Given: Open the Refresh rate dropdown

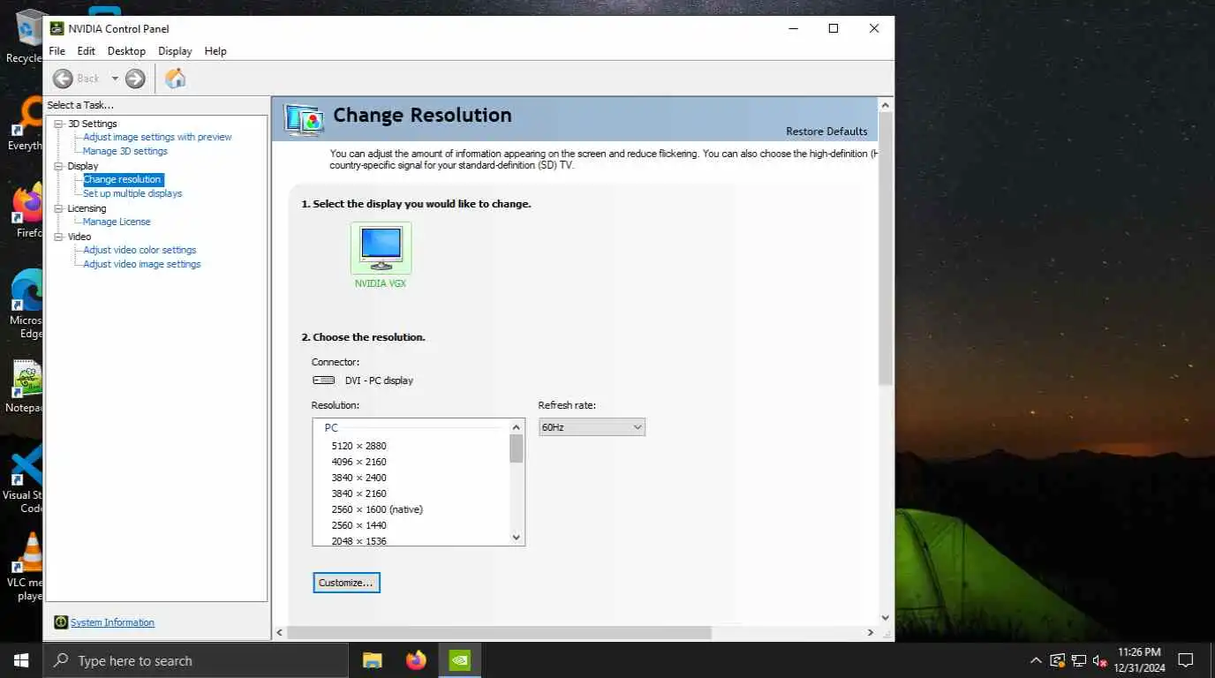Looking at the screenshot, I should coord(592,427).
